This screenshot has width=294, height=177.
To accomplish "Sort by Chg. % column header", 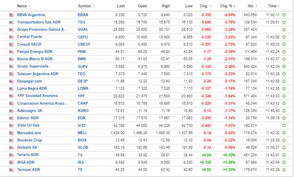I will tap(227, 6).
